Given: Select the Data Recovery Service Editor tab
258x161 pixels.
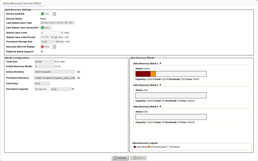Looking at the screenshot, I should [x=22, y=3].
